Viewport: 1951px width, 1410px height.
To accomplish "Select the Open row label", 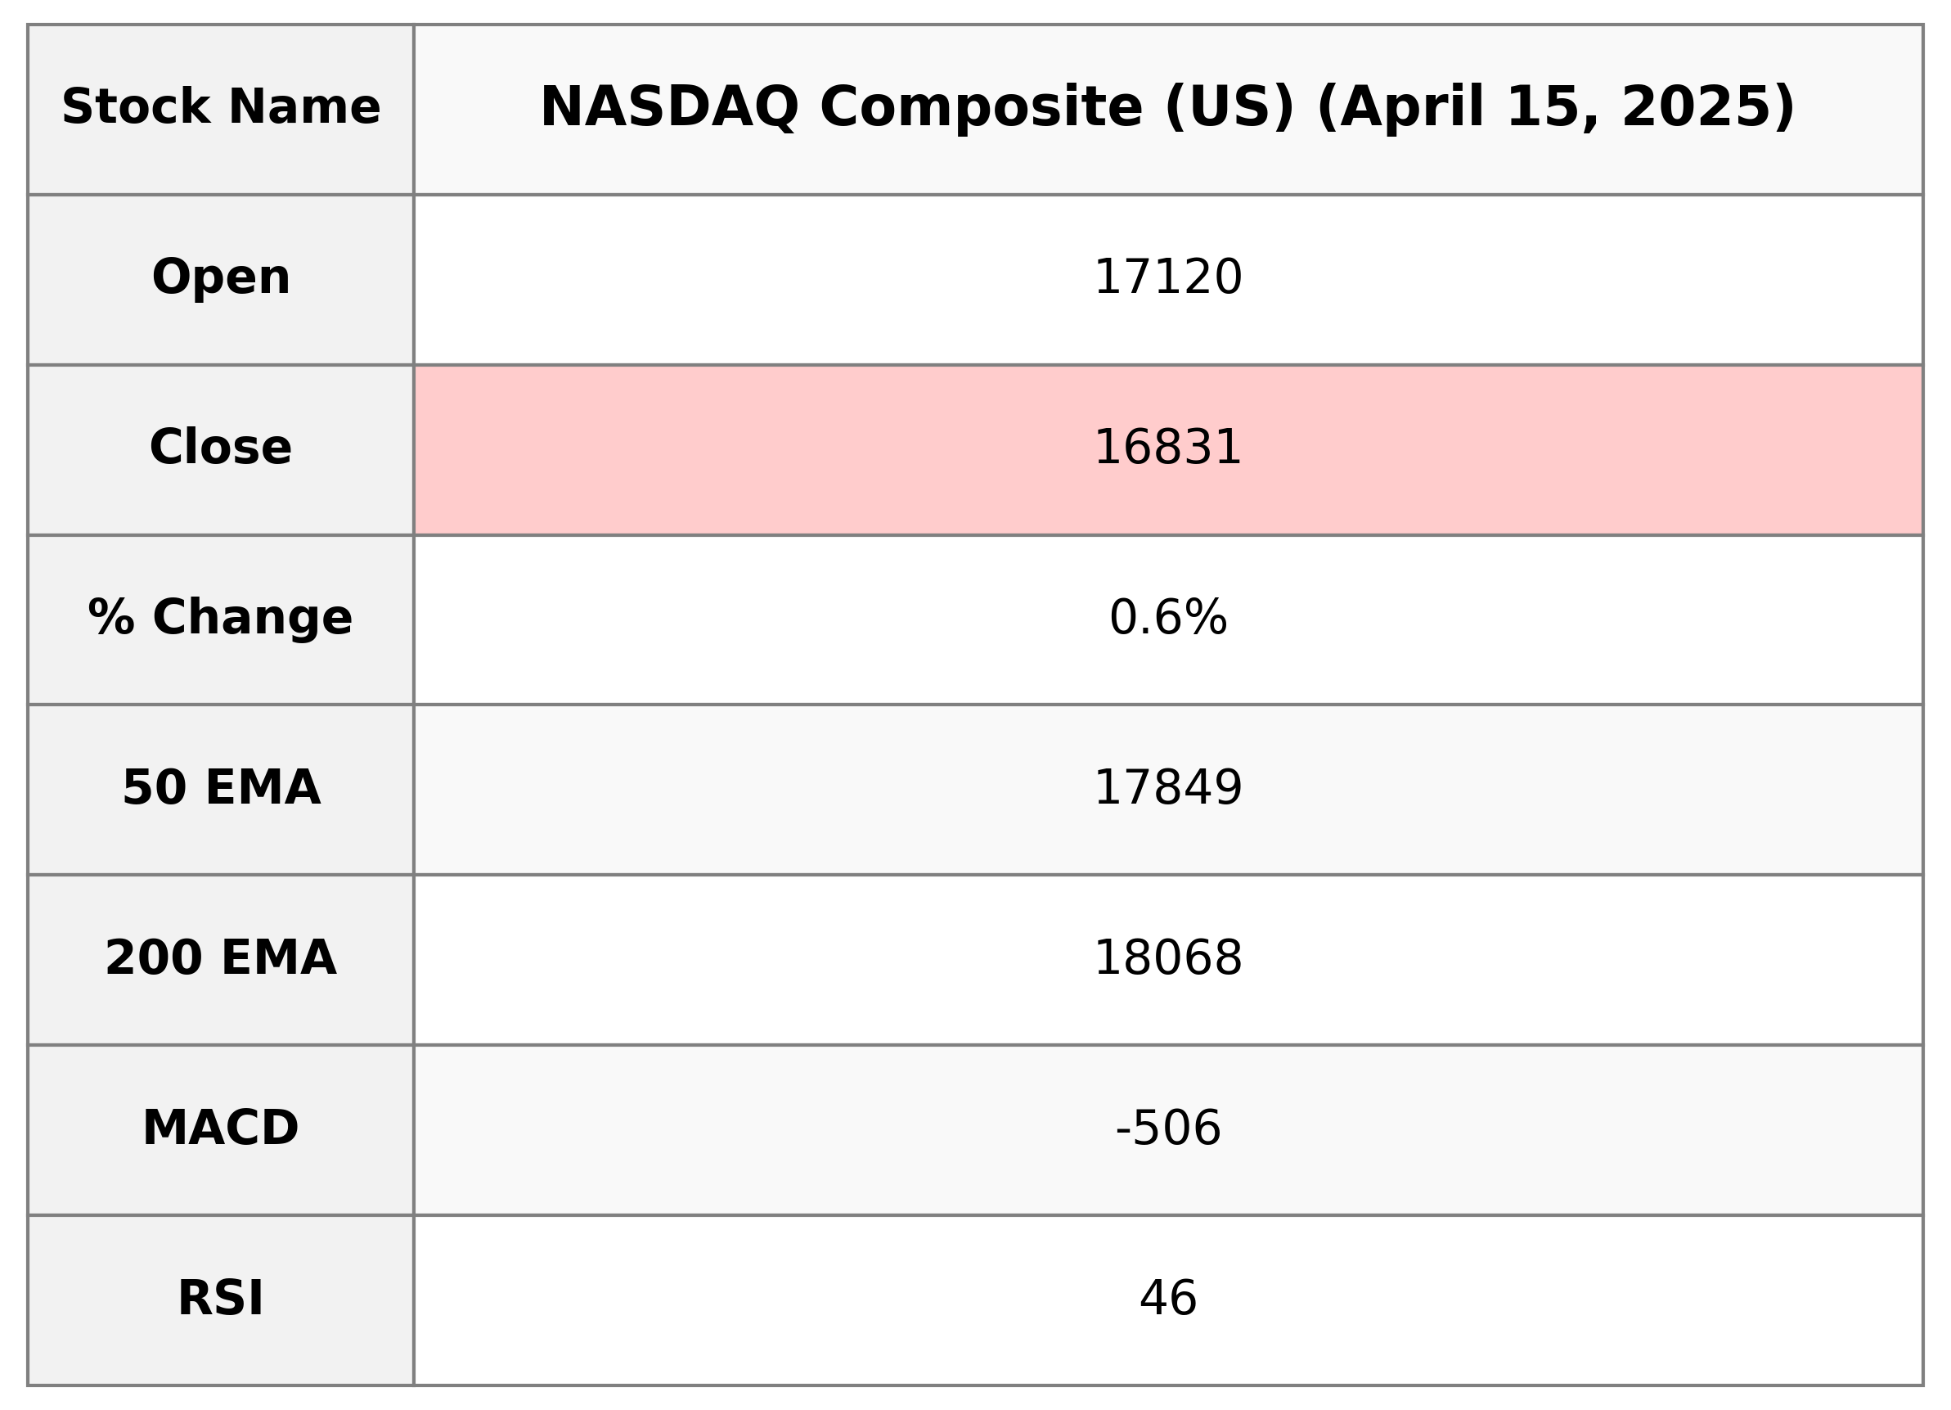I will (x=221, y=278).
